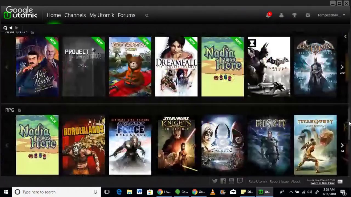Click the Rate Utomik link
This screenshot has width=351, height=197.
[258, 181]
